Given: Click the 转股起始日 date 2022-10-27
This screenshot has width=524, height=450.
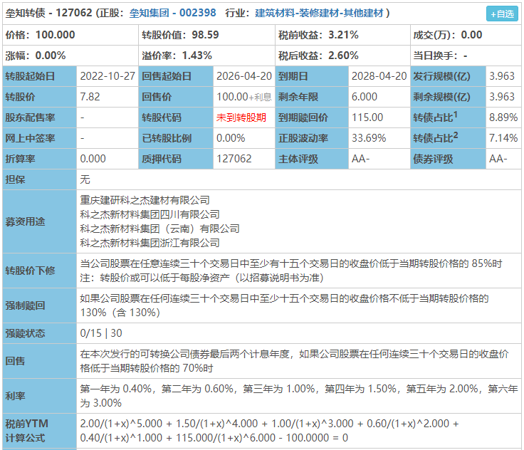Looking at the screenshot, I should point(108,76).
